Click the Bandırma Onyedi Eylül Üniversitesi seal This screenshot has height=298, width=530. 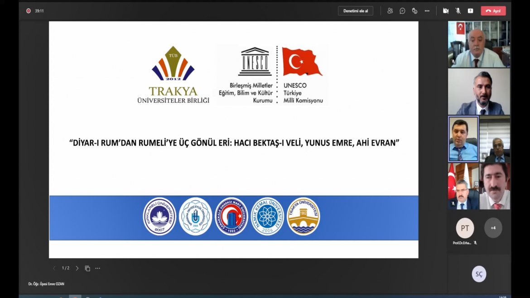coord(195,216)
